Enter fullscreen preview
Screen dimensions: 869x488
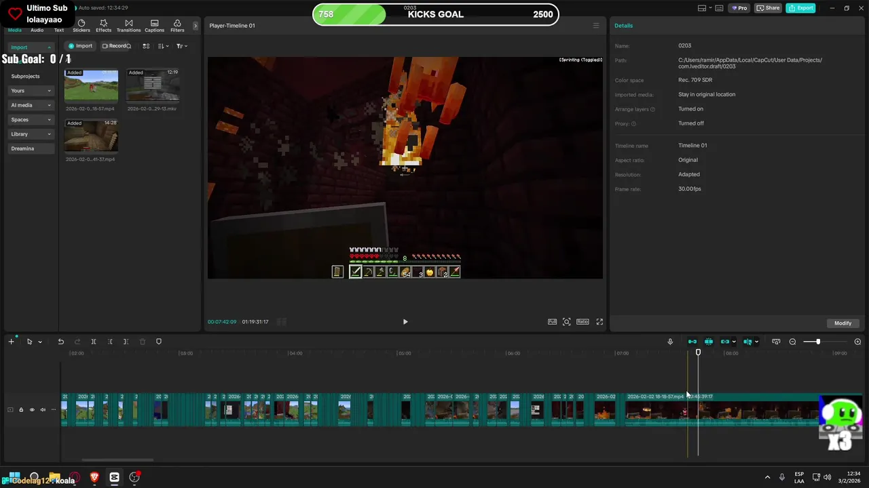coord(599,322)
